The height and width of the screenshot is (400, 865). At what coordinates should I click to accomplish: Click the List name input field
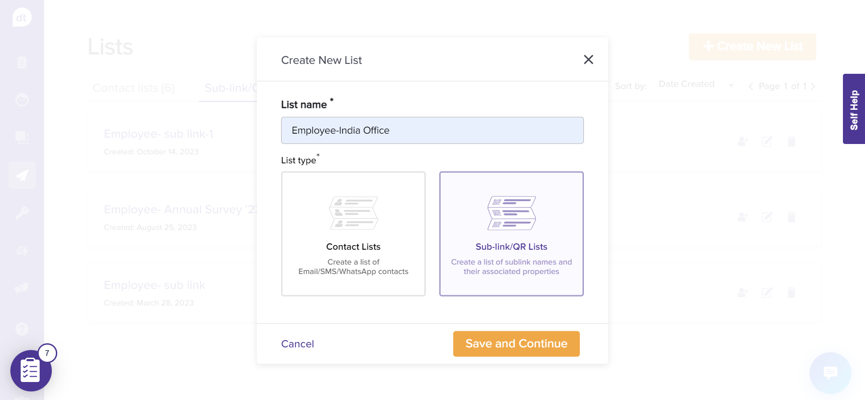(x=432, y=130)
